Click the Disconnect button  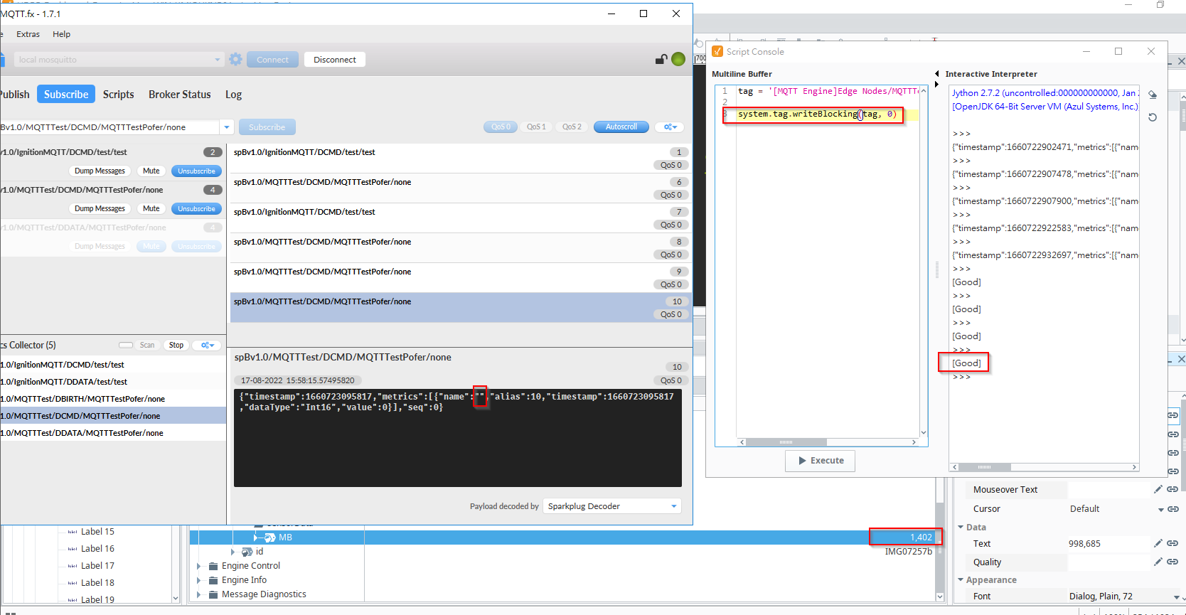335,60
